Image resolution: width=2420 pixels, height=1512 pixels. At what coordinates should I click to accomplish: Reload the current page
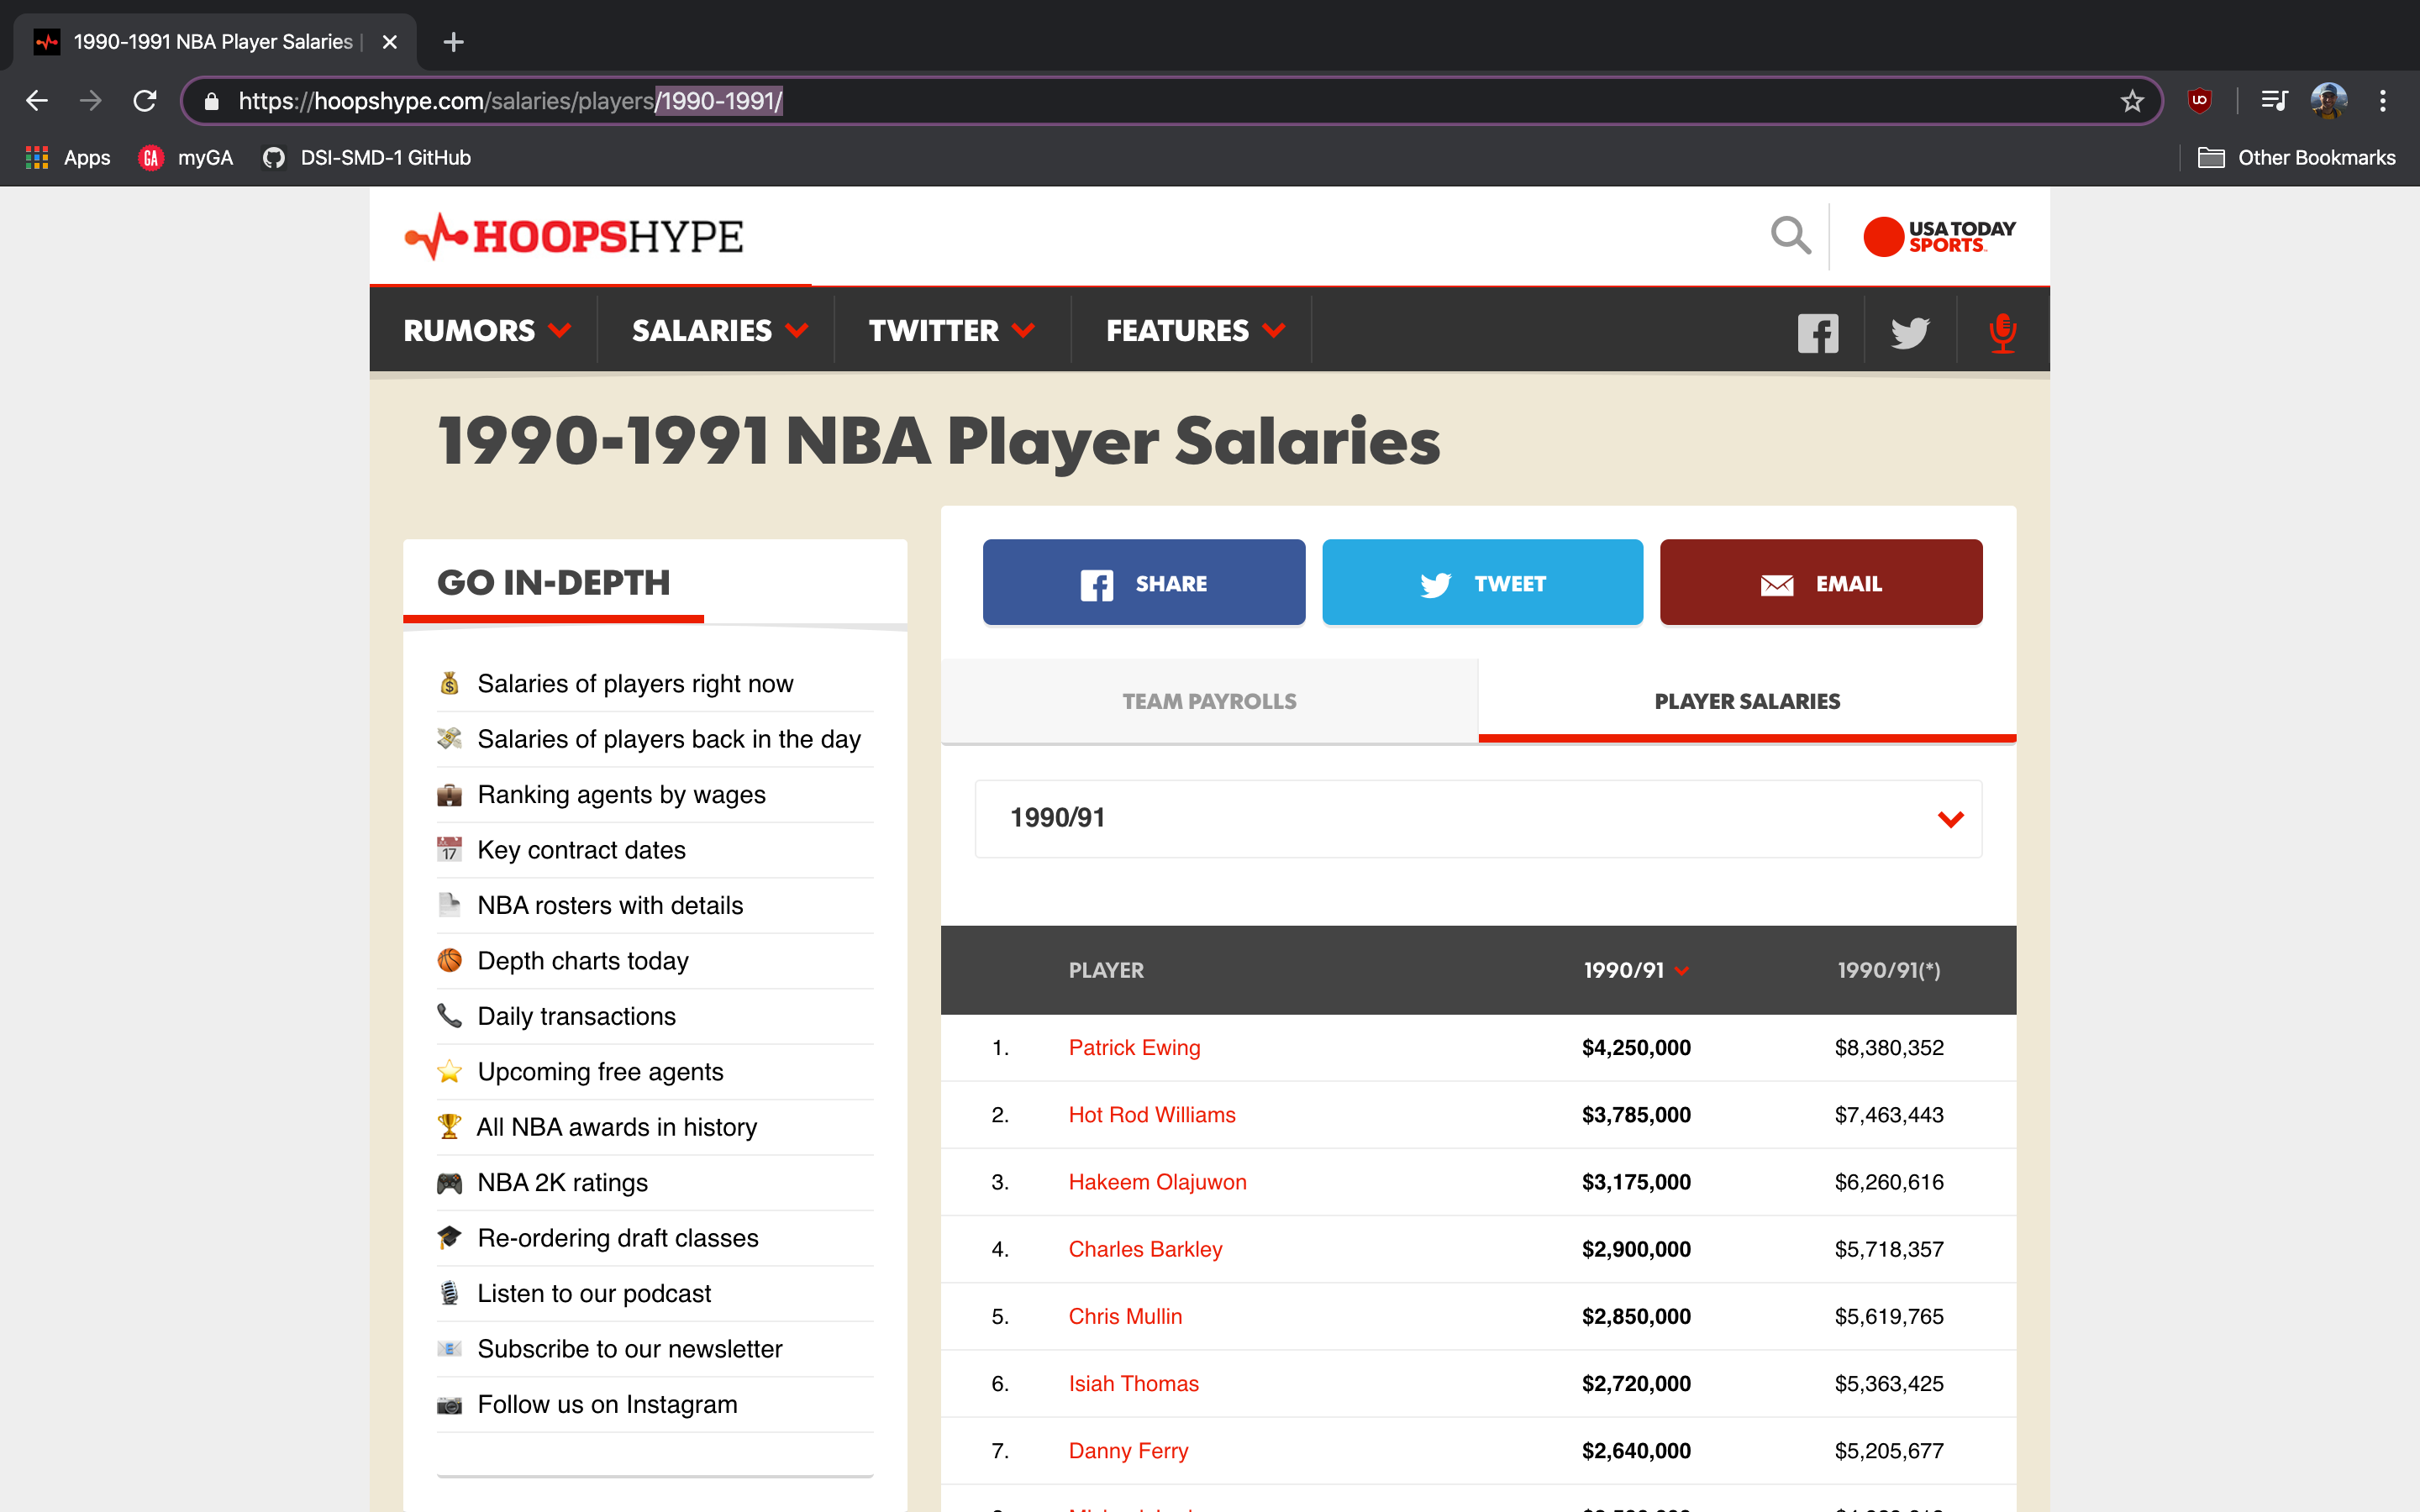(145, 101)
